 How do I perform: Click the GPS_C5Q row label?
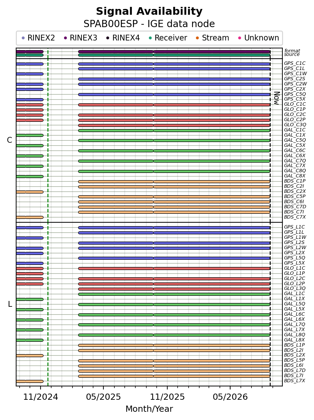click(x=295, y=94)
